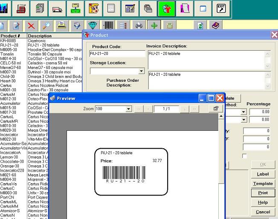Image resolution: width=278 pixels, height=219 pixels.
Task: Select product row Atomizor-S
Action: tap(24, 210)
